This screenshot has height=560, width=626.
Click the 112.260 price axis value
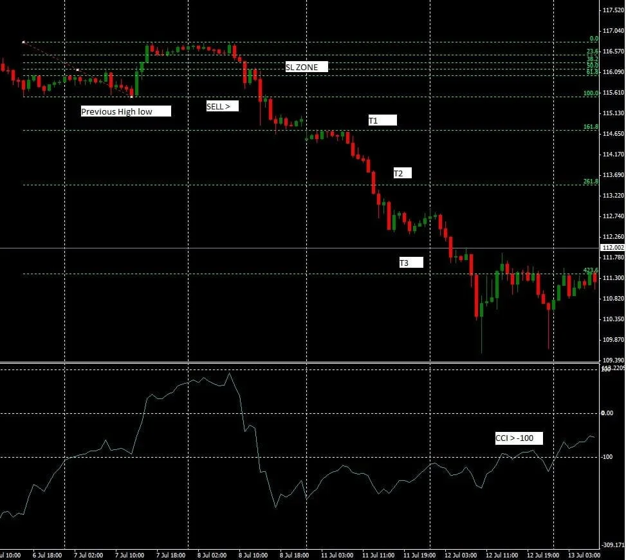613,236
